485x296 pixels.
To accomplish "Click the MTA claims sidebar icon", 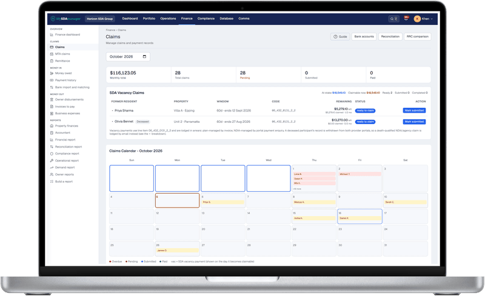I will pos(52,54).
